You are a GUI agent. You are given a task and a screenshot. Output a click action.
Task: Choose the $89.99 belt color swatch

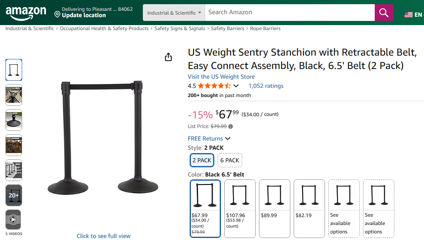pyautogui.click(x=274, y=208)
